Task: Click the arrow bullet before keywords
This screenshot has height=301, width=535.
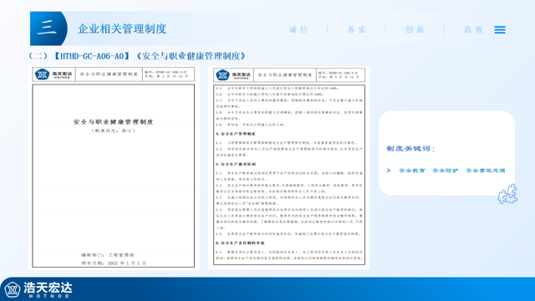Action: (389, 170)
